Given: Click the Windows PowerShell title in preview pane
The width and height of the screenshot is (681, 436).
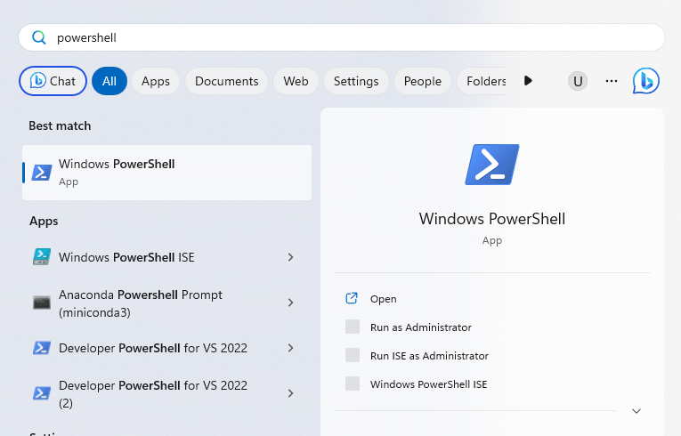Looking at the screenshot, I should pyautogui.click(x=492, y=218).
